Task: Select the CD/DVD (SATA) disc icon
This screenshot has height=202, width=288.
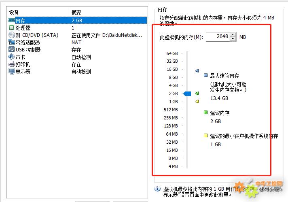Action: pyautogui.click(x=11, y=35)
